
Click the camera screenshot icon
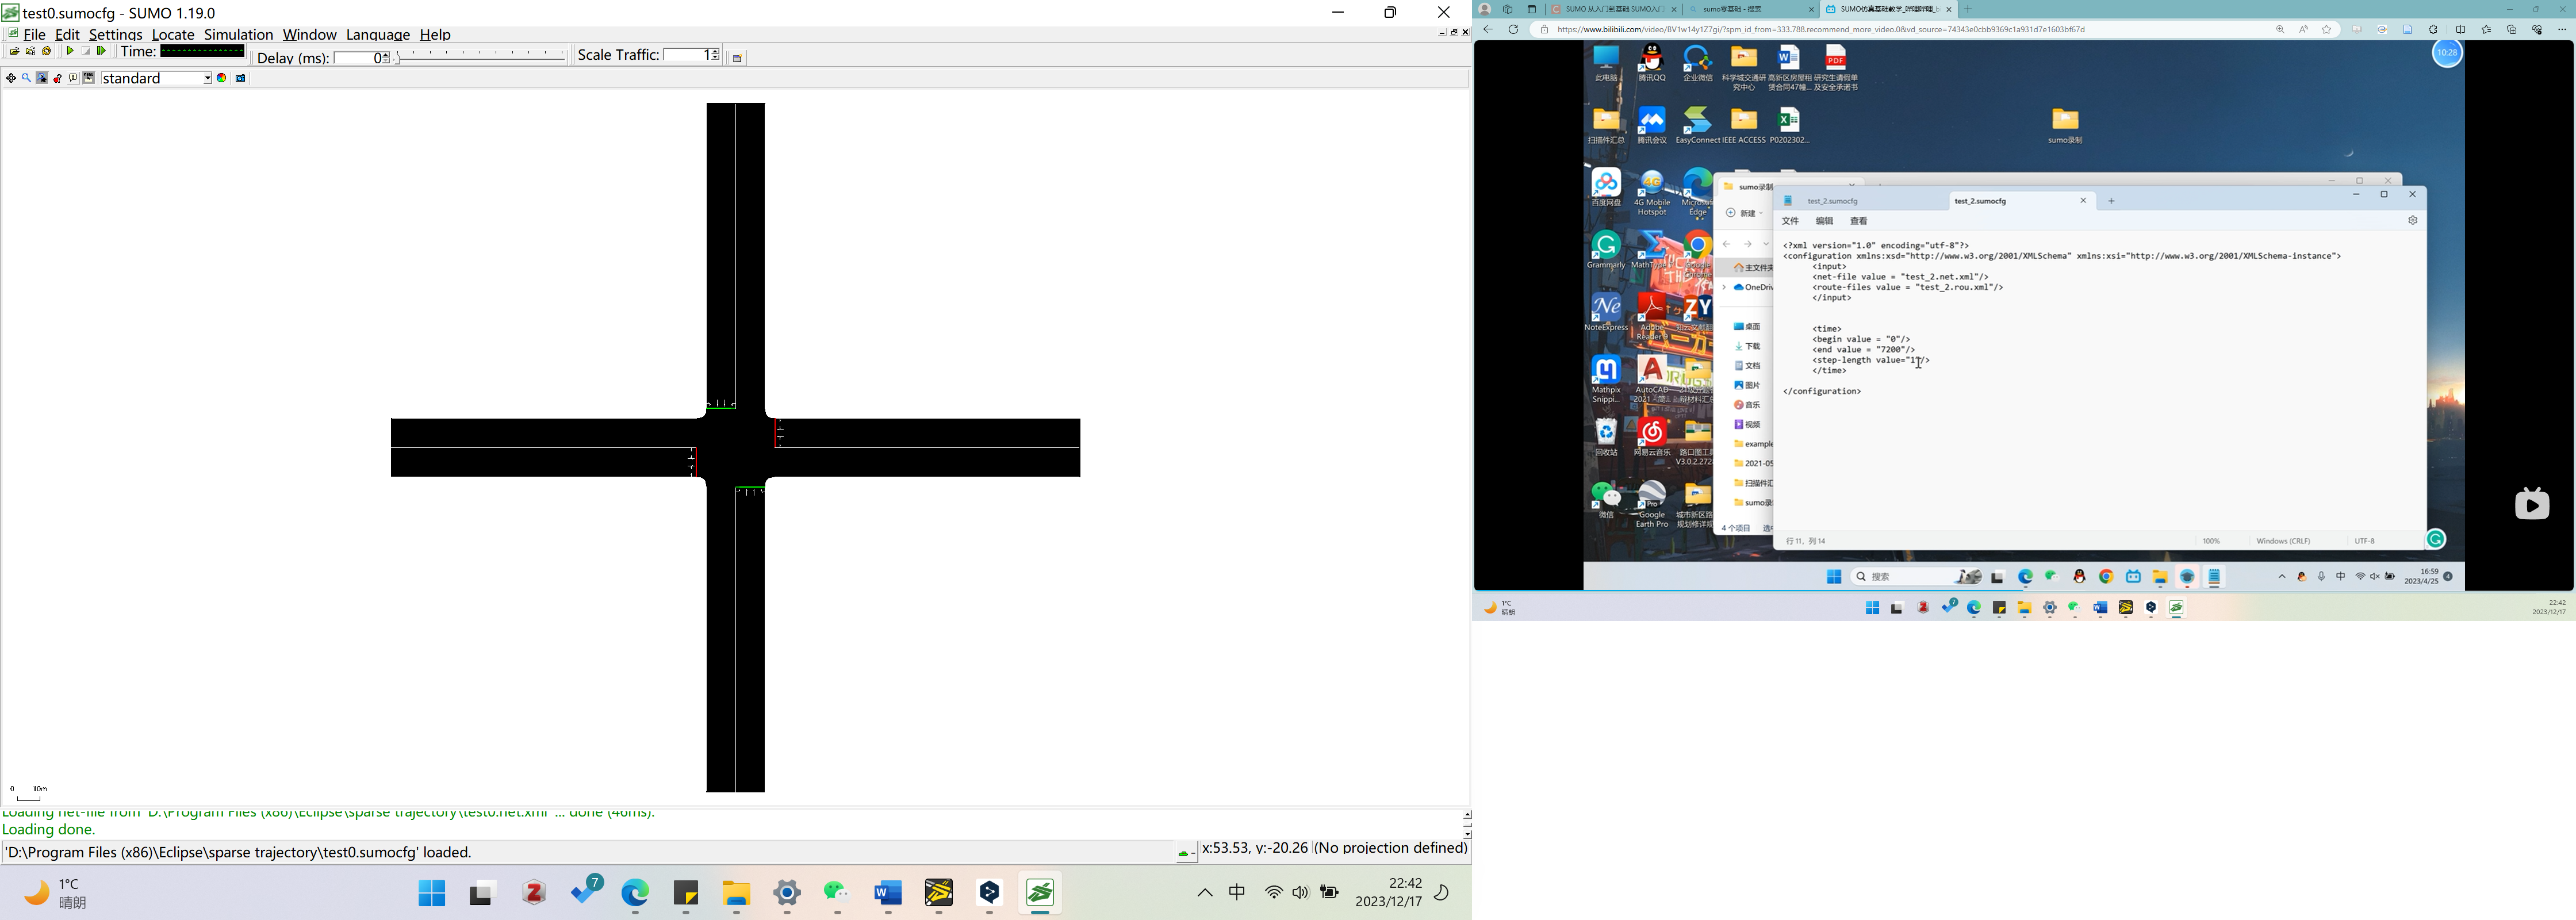pyautogui.click(x=240, y=78)
